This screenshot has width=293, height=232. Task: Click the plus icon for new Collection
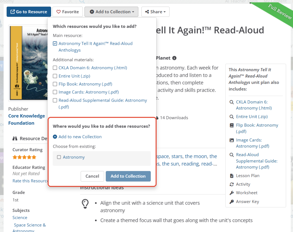55,137
